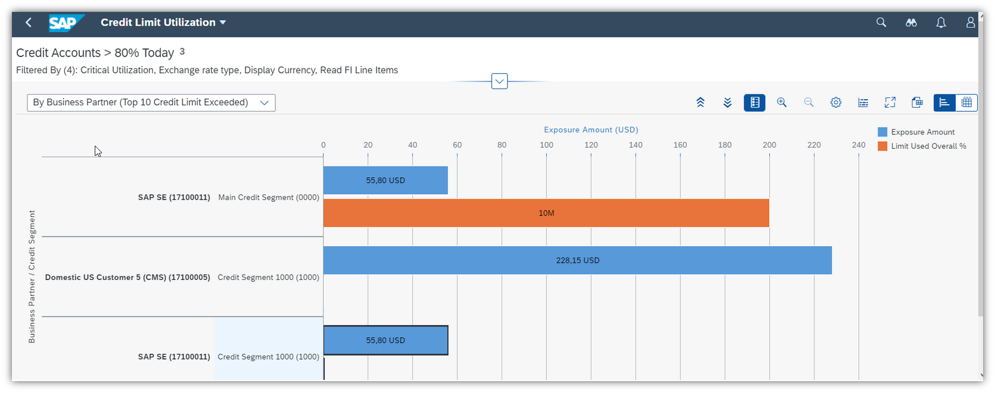Click the export to spreadsheet icon
995x393 pixels.
click(x=917, y=102)
